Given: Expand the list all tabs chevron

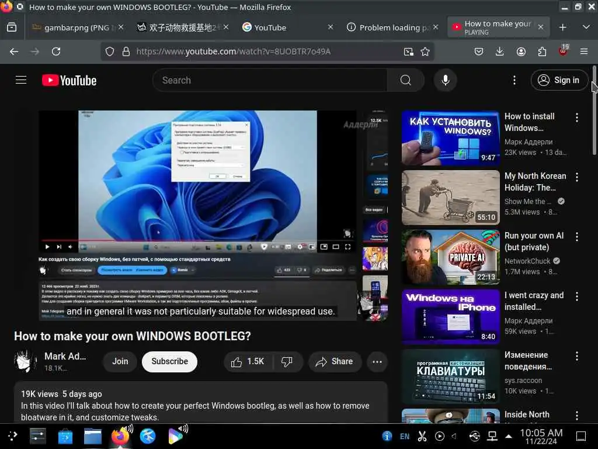Looking at the screenshot, I should pyautogui.click(x=586, y=27).
